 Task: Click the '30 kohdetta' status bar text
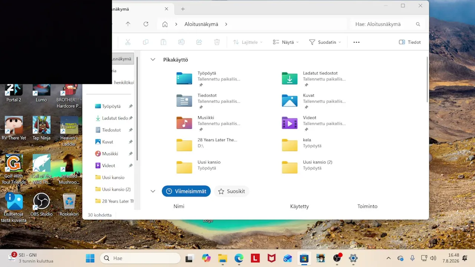click(99, 215)
